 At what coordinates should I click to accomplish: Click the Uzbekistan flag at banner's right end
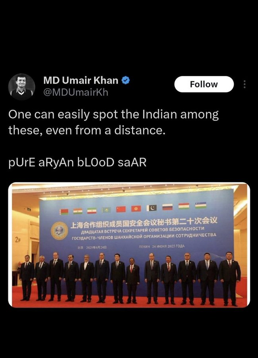(201, 205)
